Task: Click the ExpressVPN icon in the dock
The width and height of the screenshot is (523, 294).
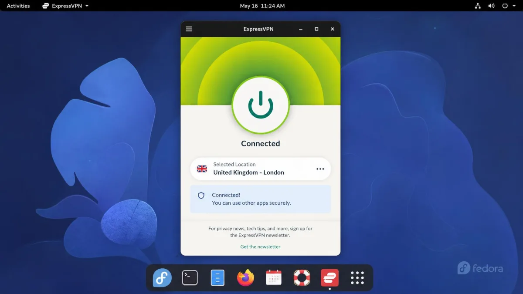Action: (x=329, y=277)
